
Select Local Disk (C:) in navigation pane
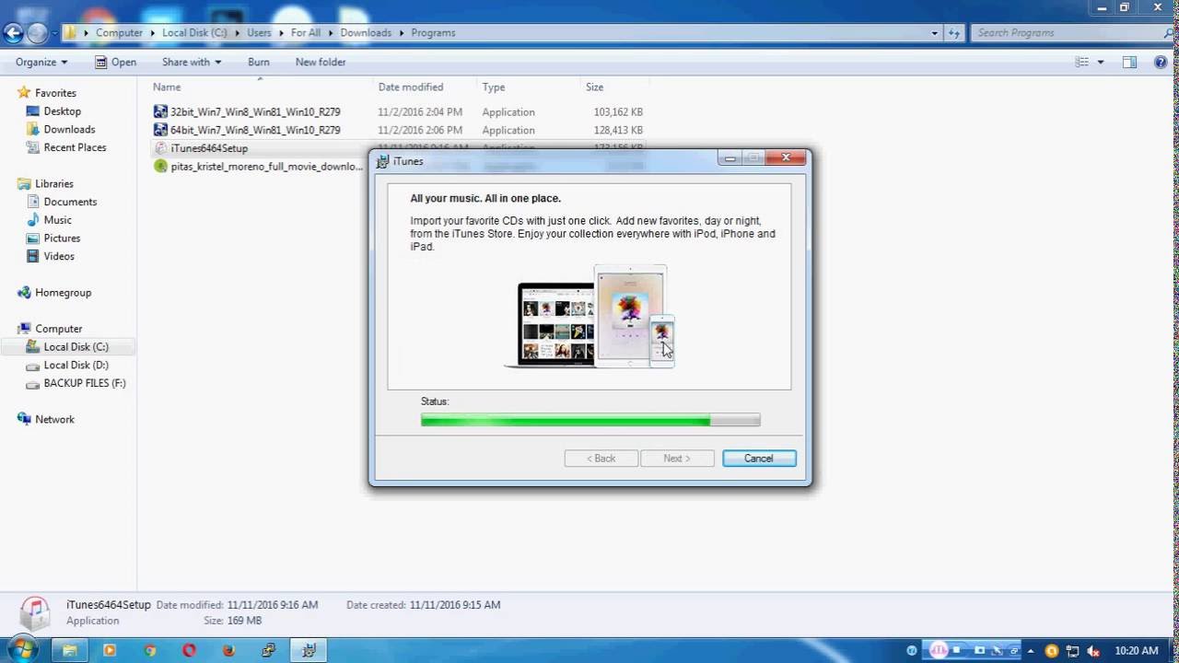(x=76, y=347)
